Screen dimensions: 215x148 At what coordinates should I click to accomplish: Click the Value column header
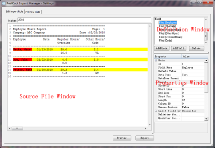[x=195, y=56]
